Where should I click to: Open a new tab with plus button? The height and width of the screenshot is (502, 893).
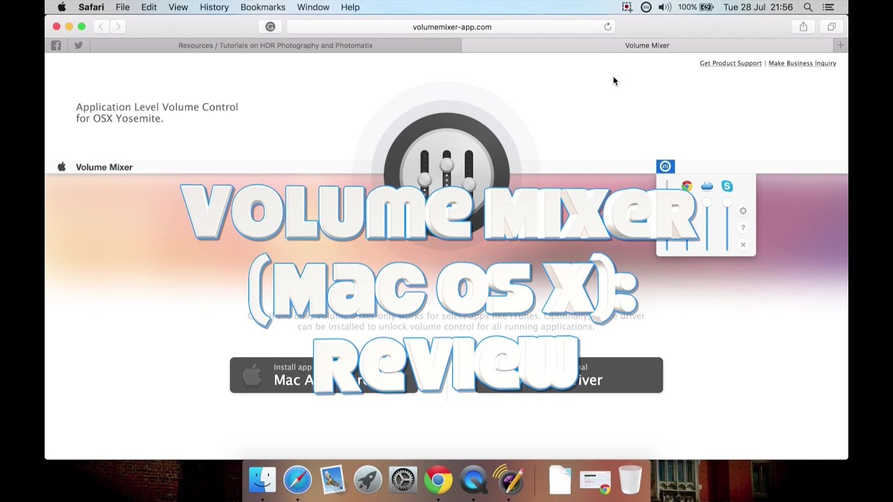pos(841,45)
